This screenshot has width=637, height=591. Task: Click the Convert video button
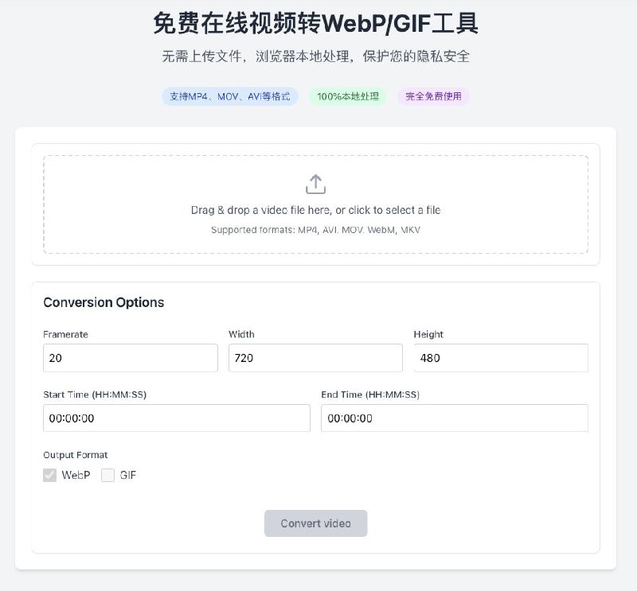(315, 523)
